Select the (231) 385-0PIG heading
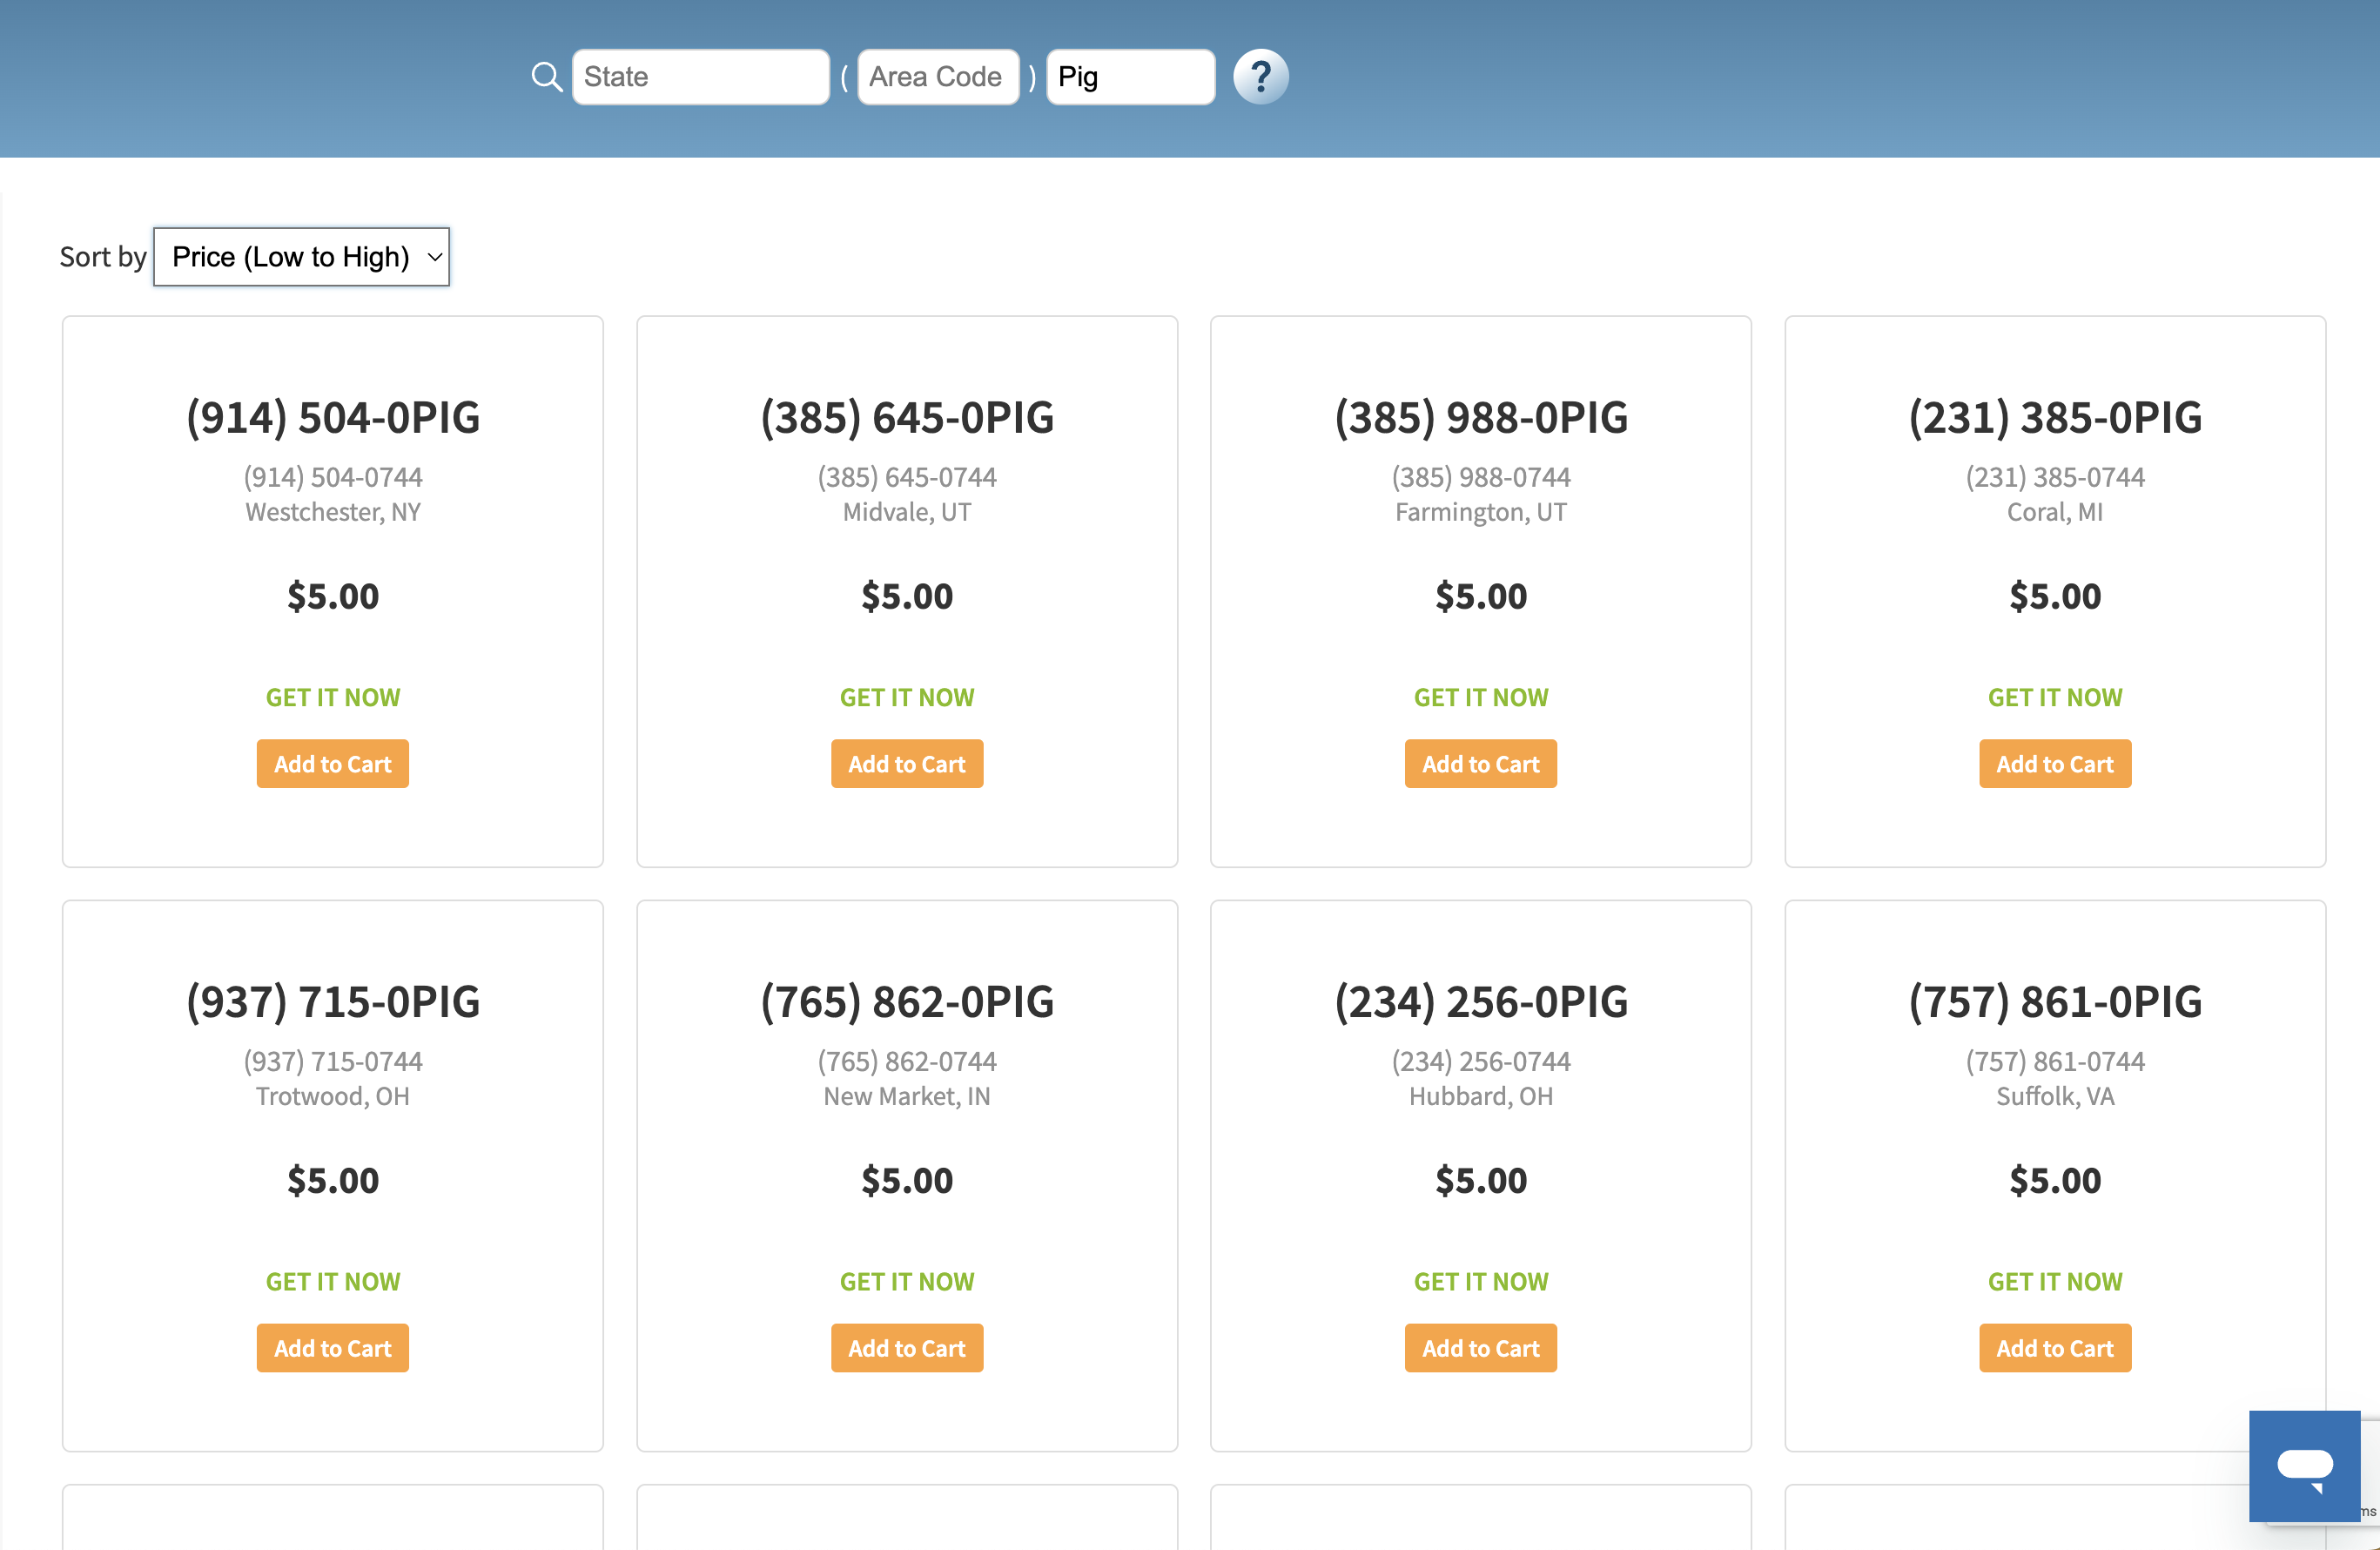 [2055, 417]
